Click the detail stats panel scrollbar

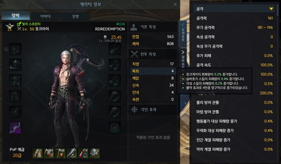coord(277,11)
